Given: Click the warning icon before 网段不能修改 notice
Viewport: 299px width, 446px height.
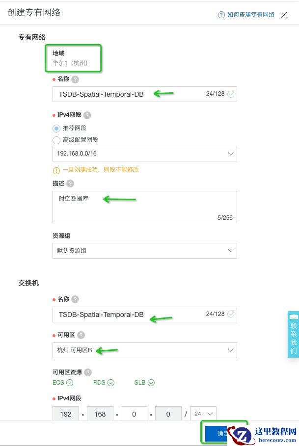Looking at the screenshot, I should click(55, 170).
